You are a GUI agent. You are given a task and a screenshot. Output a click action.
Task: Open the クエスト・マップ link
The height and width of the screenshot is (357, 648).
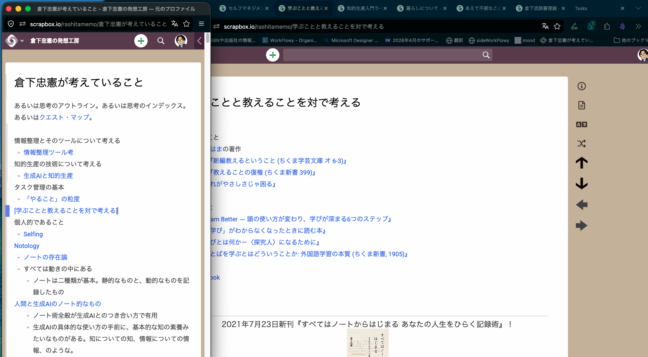64,117
